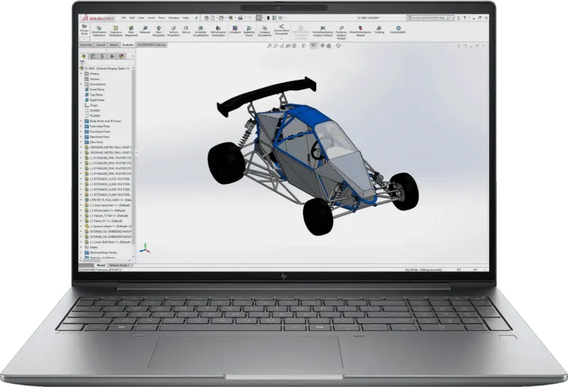Open DisplayManager tab icon
Viewport: 568px width, 387px height.
121,56
